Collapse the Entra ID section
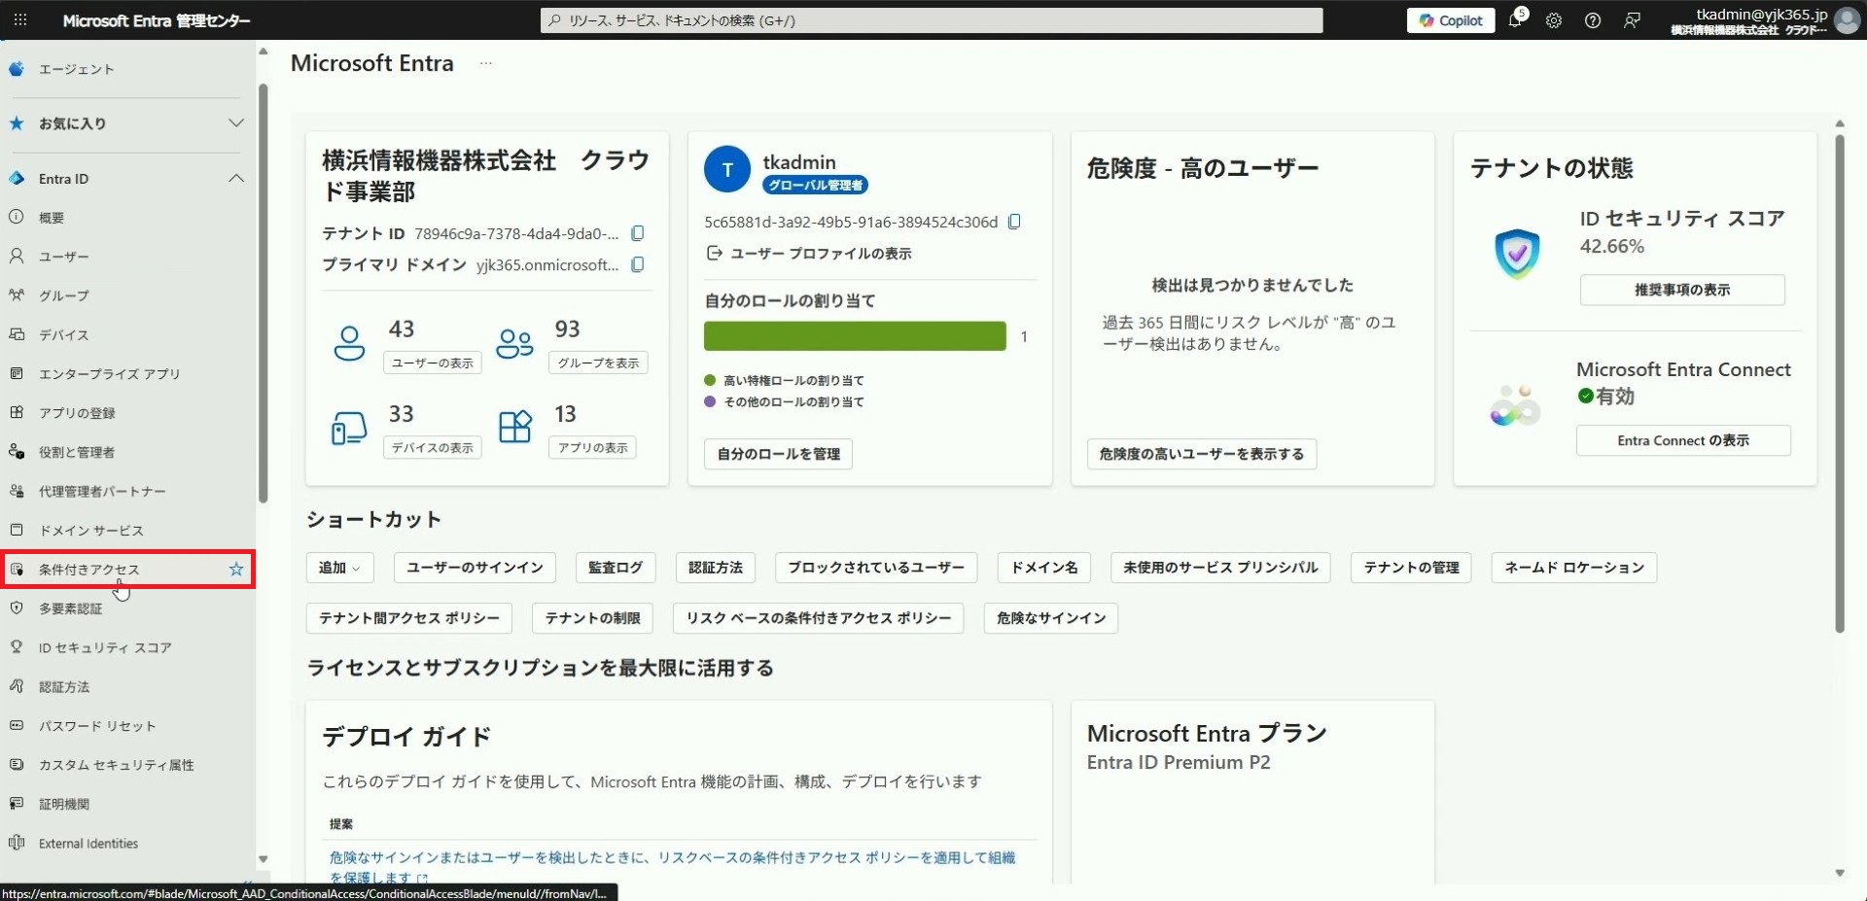The width and height of the screenshot is (1867, 901). [236, 179]
